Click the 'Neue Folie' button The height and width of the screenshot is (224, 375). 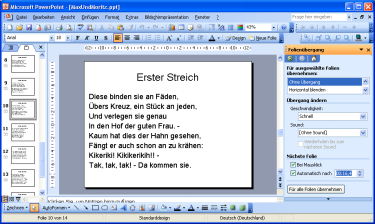[x=262, y=38]
